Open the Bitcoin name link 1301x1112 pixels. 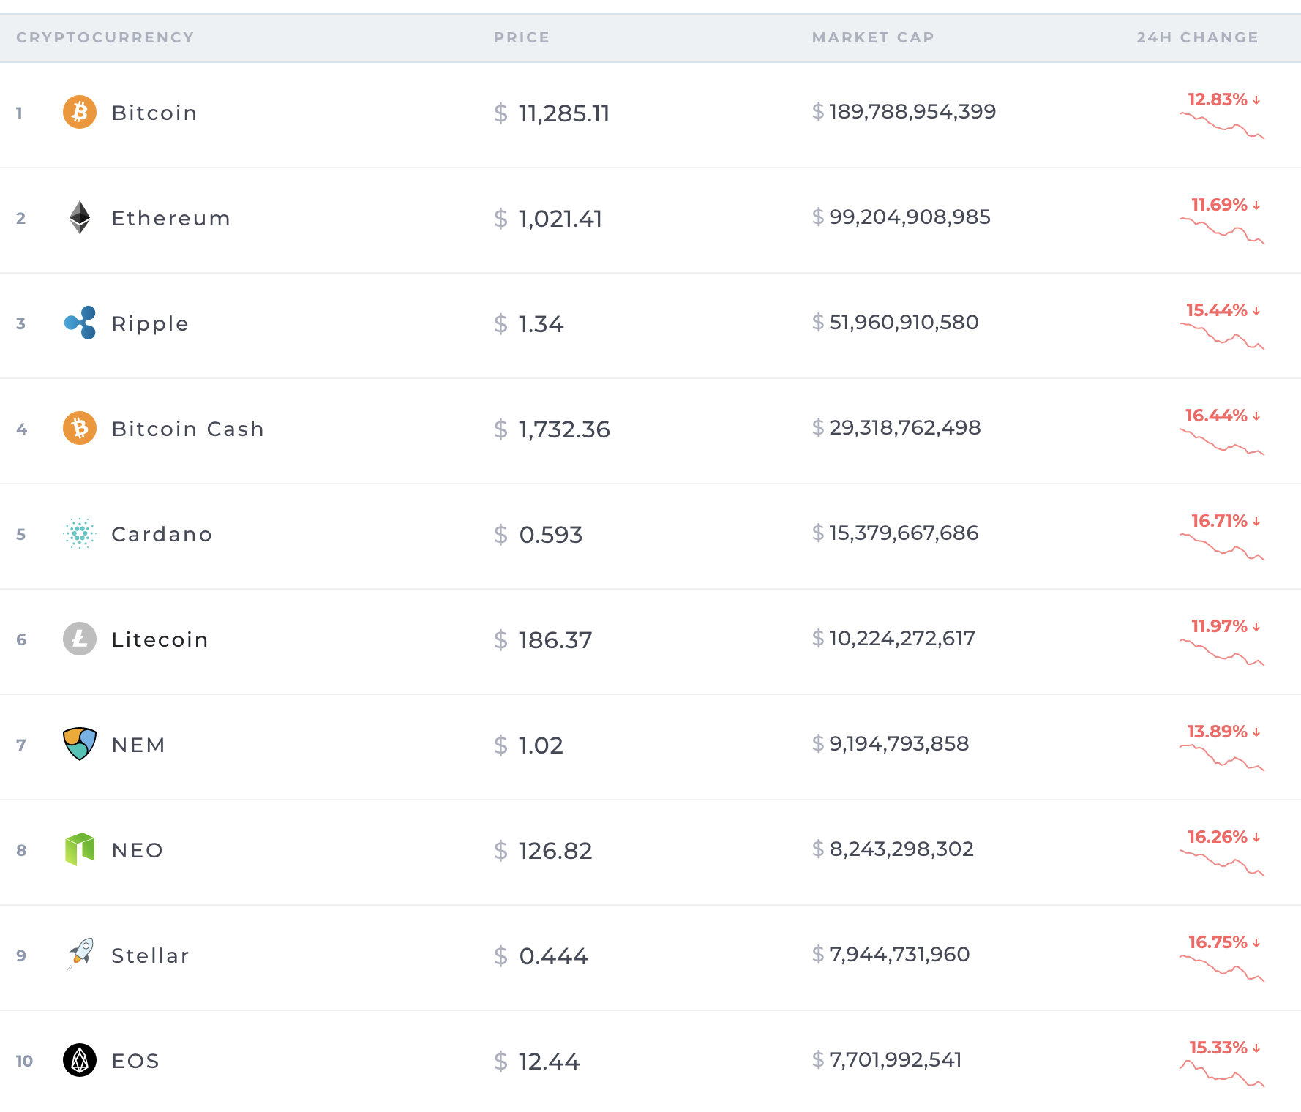(154, 113)
